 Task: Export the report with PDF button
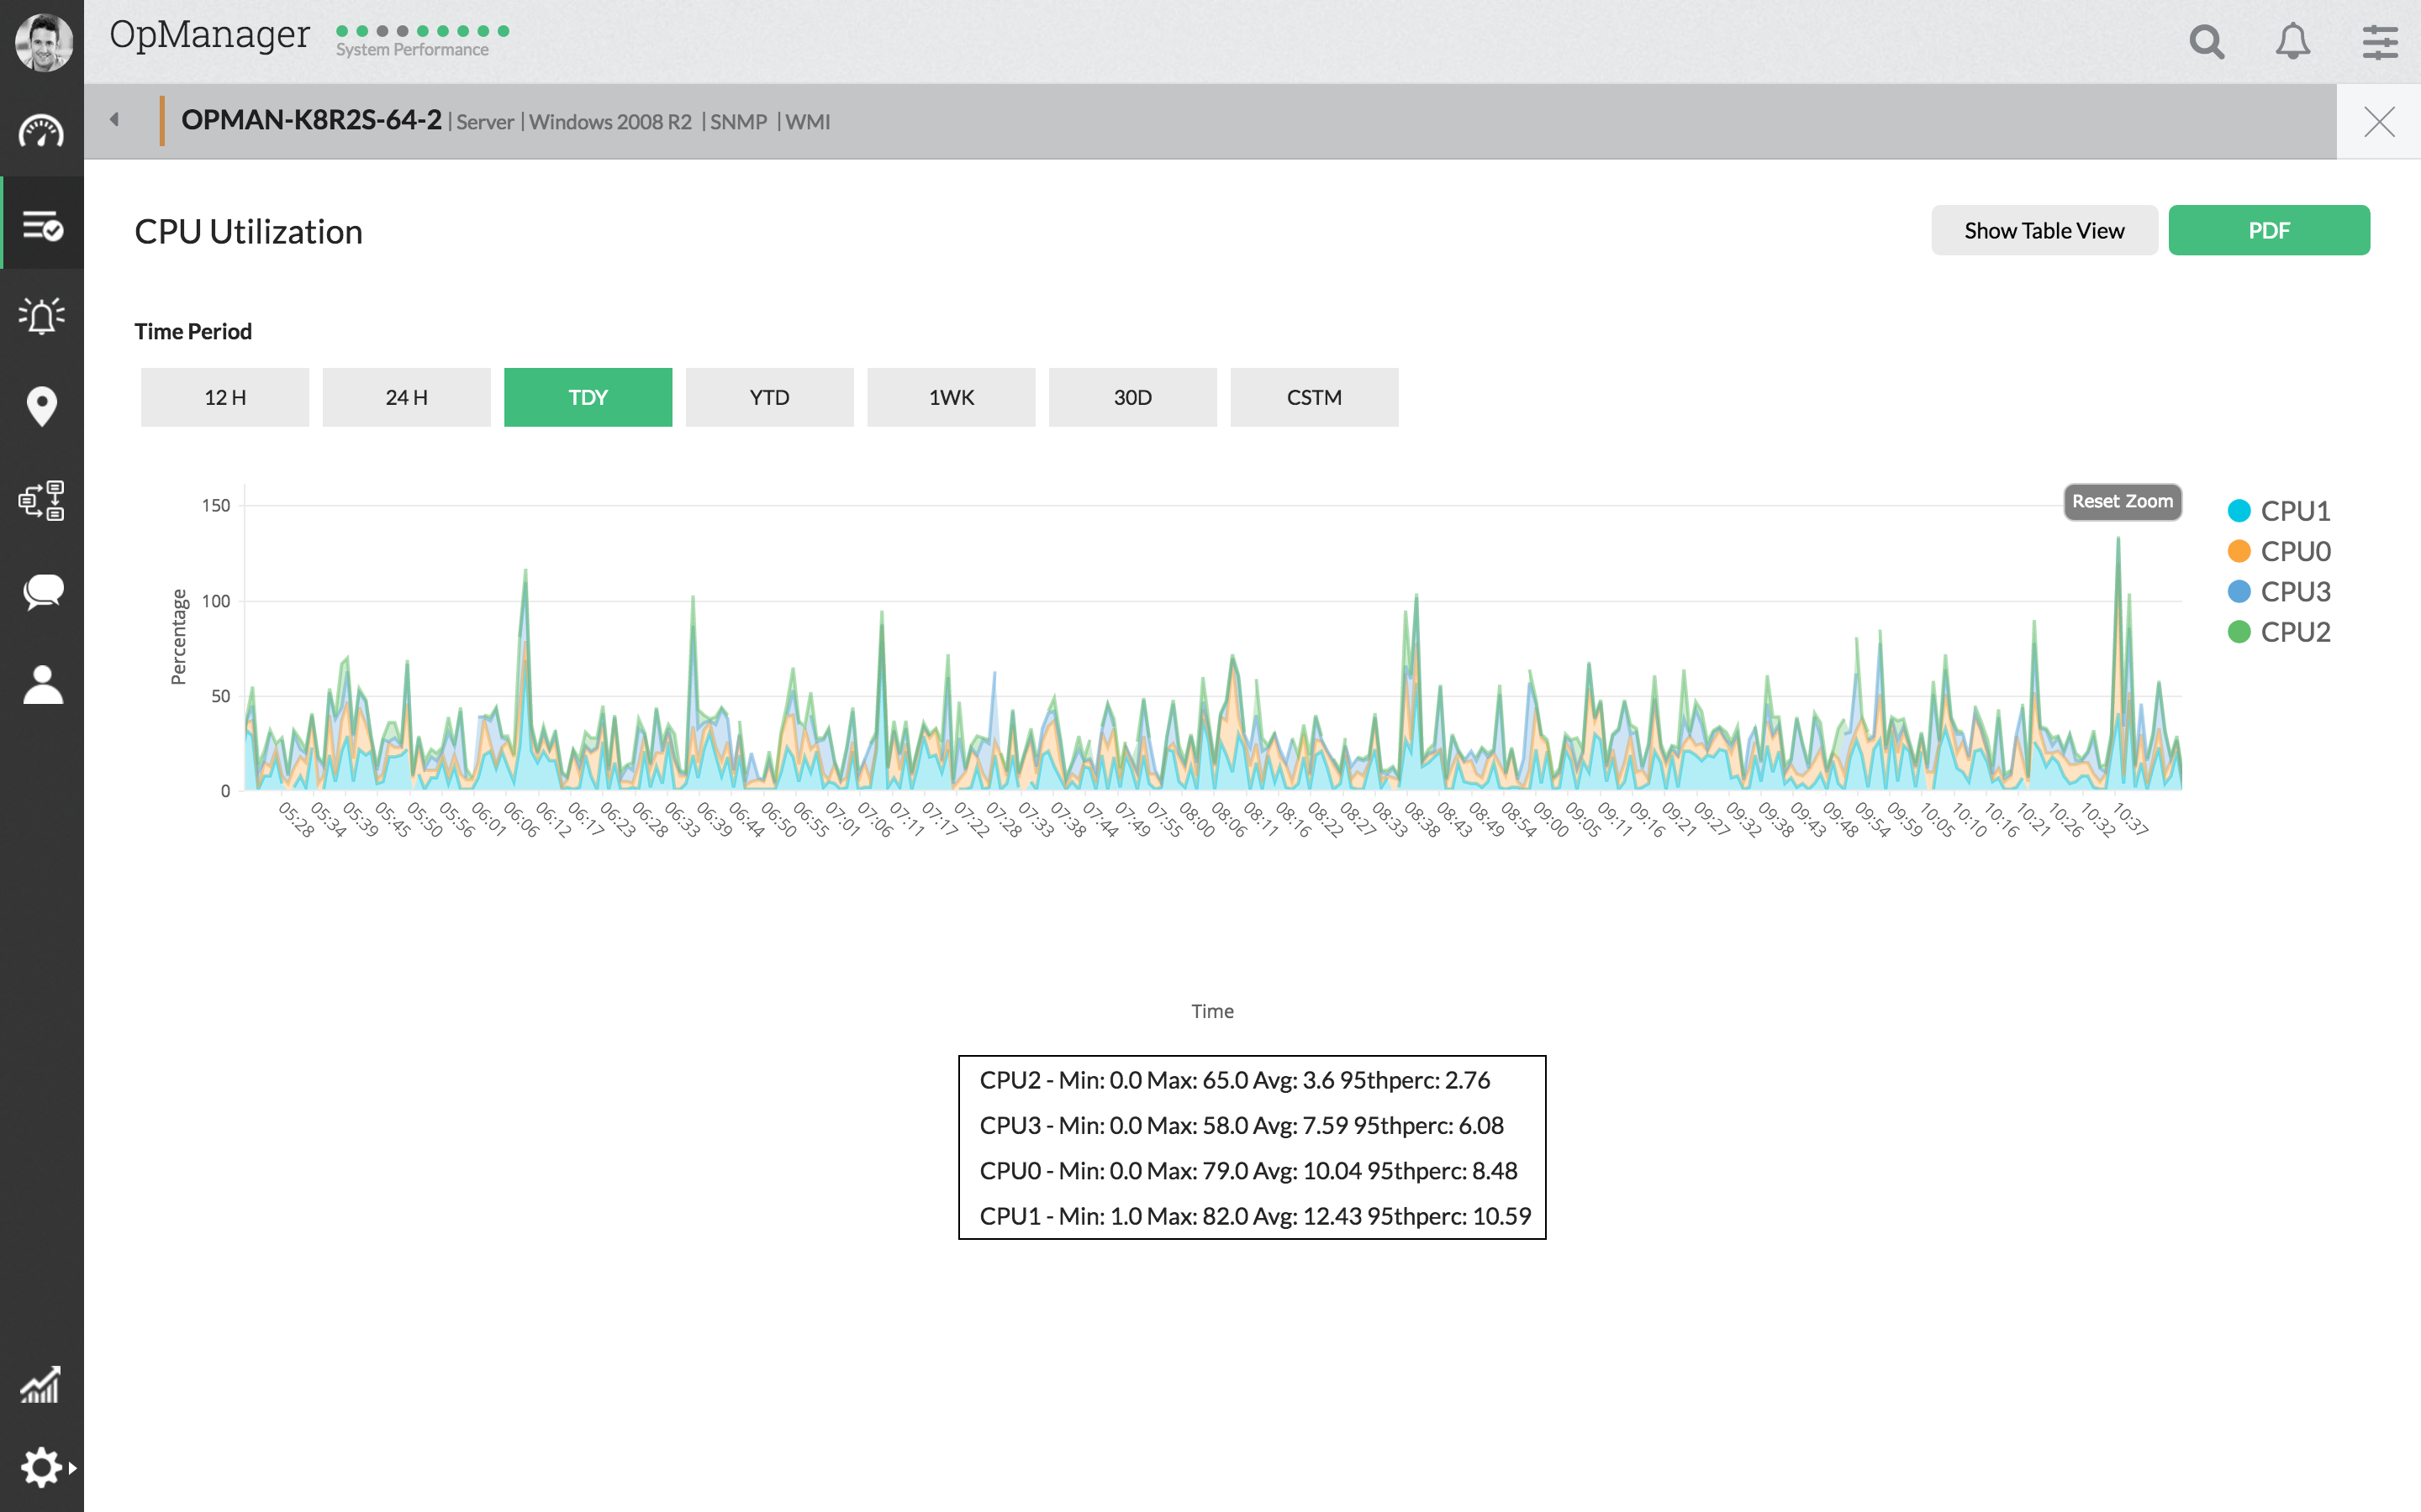click(x=2268, y=231)
